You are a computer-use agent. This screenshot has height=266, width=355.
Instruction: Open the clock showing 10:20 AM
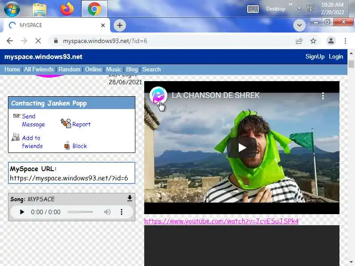332,8
